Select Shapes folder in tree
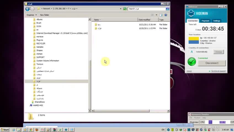 click(x=39, y=50)
